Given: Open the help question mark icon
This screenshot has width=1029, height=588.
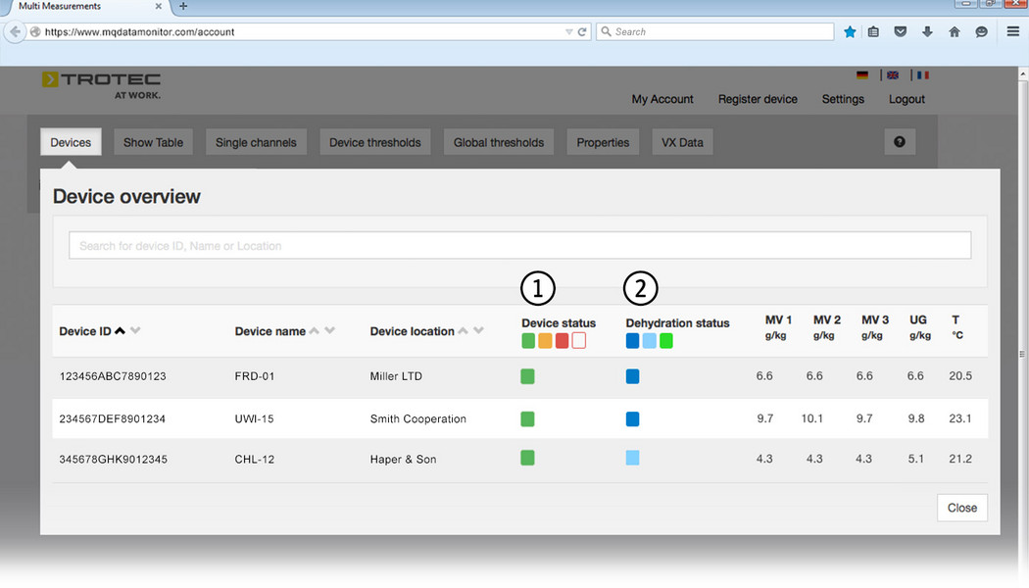Looking at the screenshot, I should 899,142.
